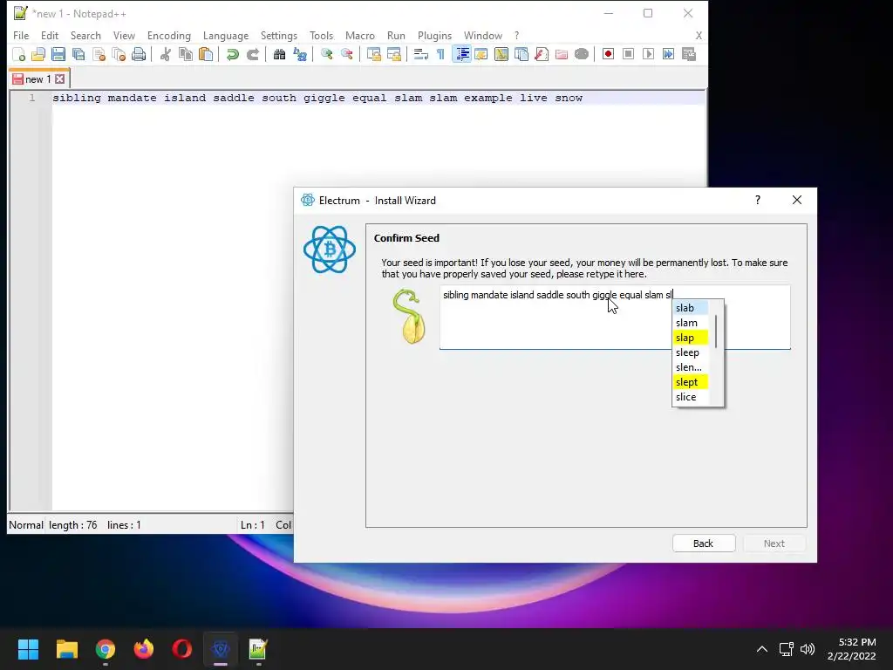Click the Zoom In toolbar icon
The width and height of the screenshot is (893, 670).
tap(326, 54)
